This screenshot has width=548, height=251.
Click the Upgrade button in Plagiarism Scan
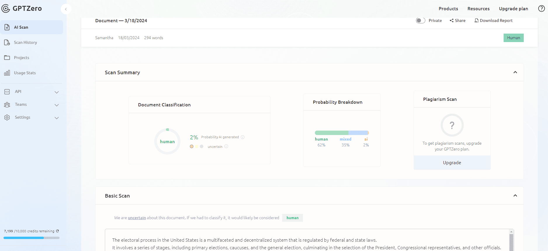[452, 163]
